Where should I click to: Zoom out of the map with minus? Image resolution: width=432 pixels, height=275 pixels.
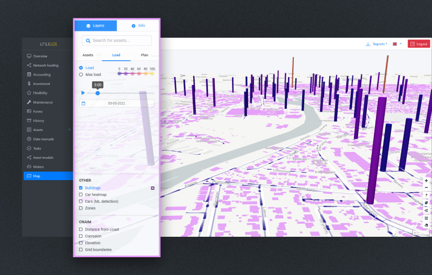pyautogui.click(x=426, y=188)
